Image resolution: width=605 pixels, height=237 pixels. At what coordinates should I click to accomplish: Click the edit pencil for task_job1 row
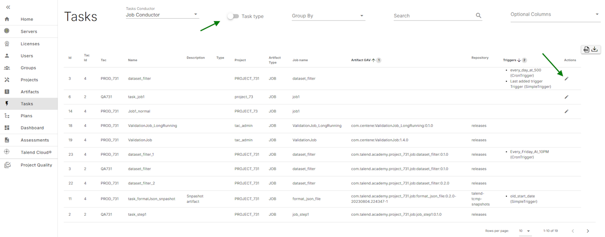566,97
